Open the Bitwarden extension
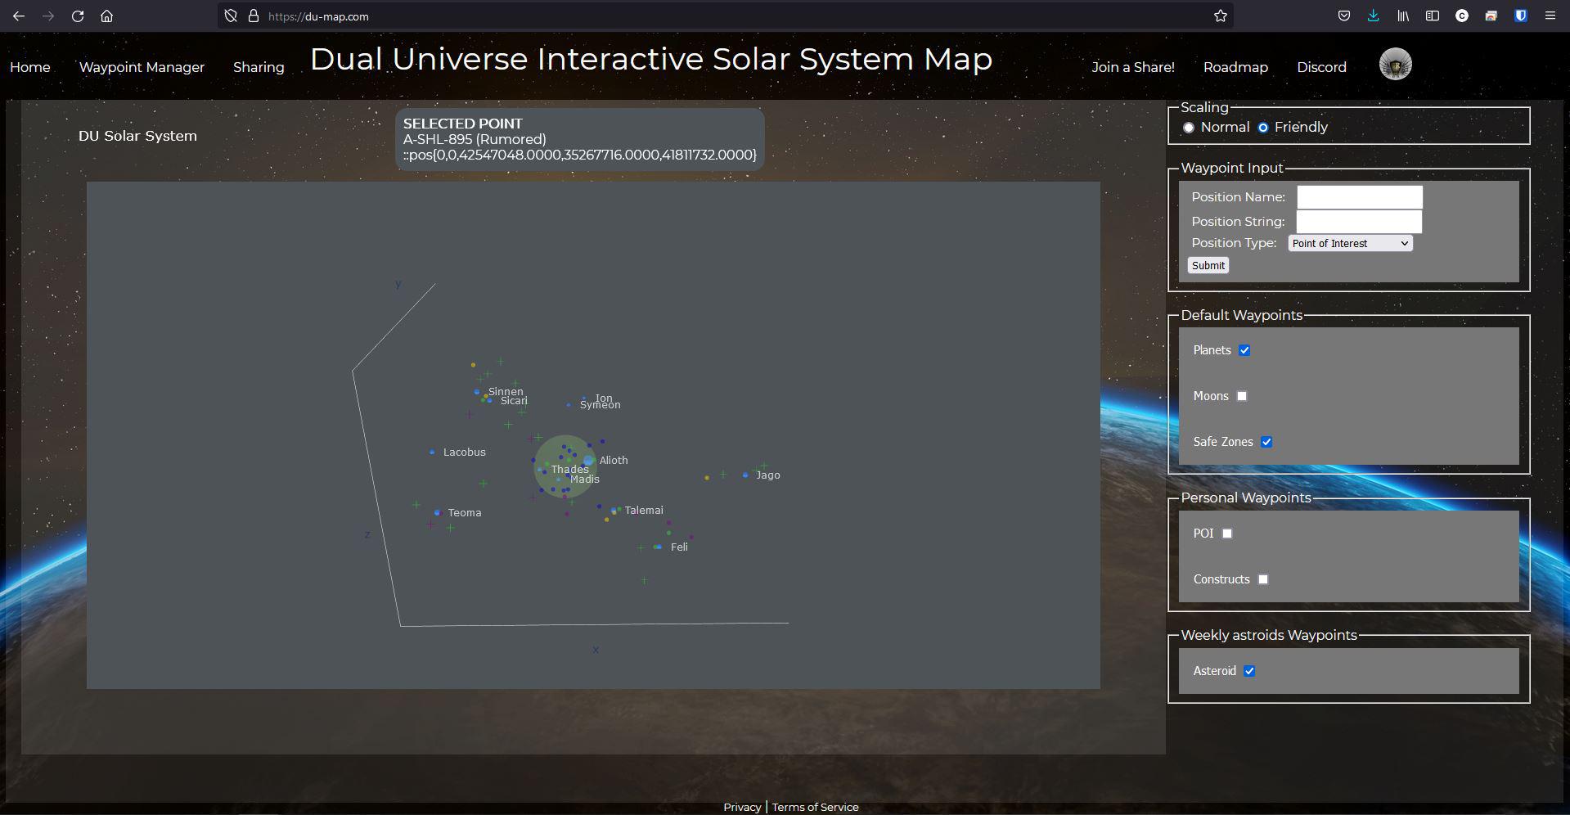 (x=1520, y=16)
